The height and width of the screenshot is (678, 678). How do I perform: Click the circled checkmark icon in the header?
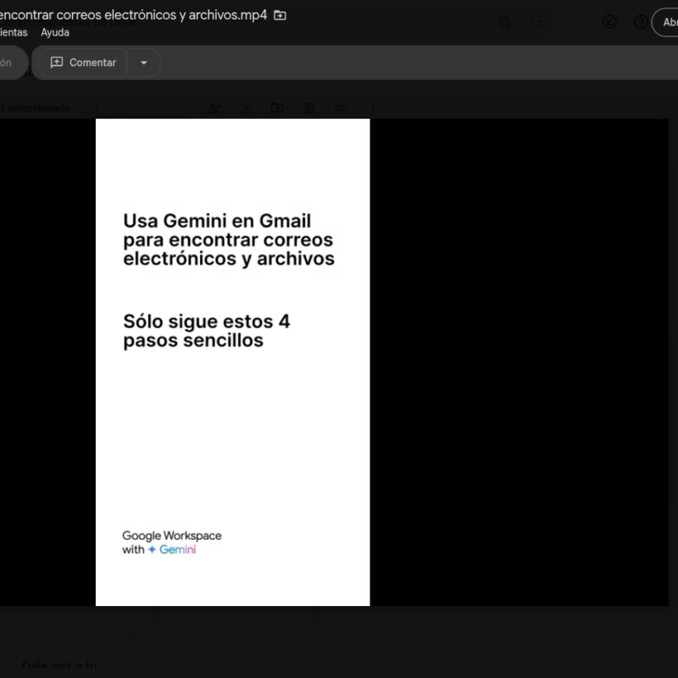click(609, 22)
